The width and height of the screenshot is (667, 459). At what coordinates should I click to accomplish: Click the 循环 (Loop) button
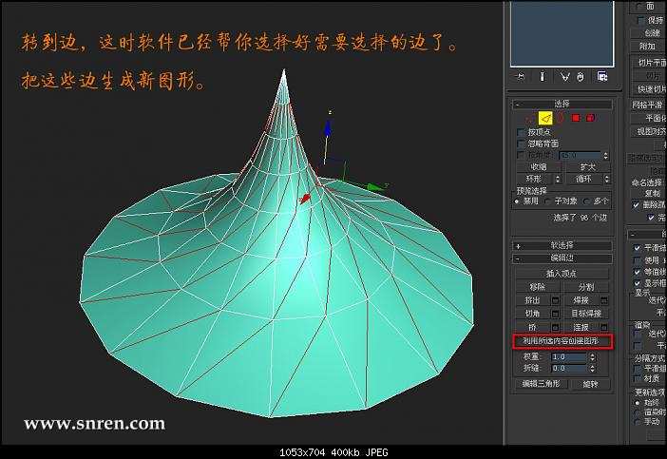click(x=583, y=179)
